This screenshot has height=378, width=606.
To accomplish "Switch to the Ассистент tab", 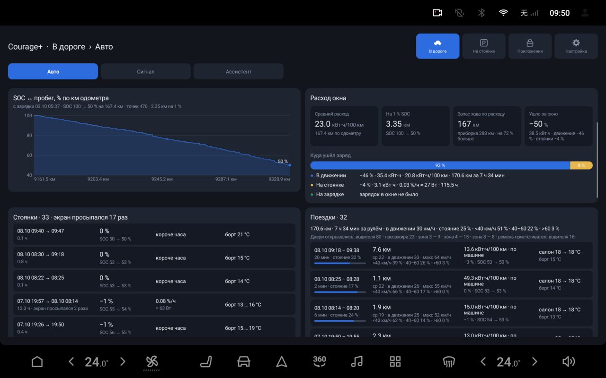I will click(x=239, y=71).
